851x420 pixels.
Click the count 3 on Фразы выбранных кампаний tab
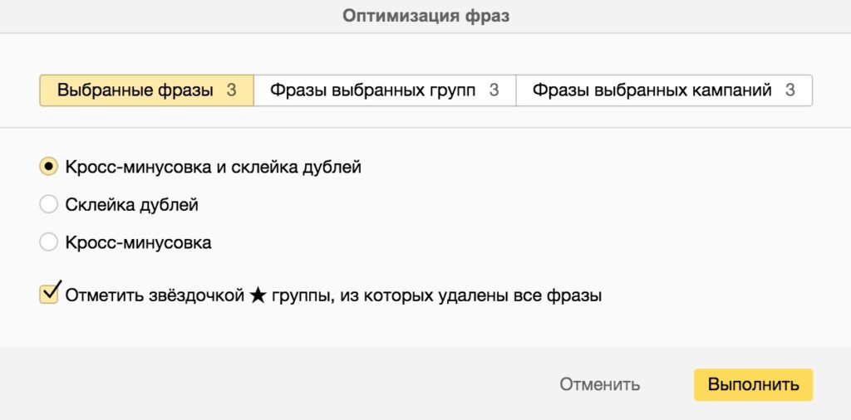pyautogui.click(x=790, y=90)
